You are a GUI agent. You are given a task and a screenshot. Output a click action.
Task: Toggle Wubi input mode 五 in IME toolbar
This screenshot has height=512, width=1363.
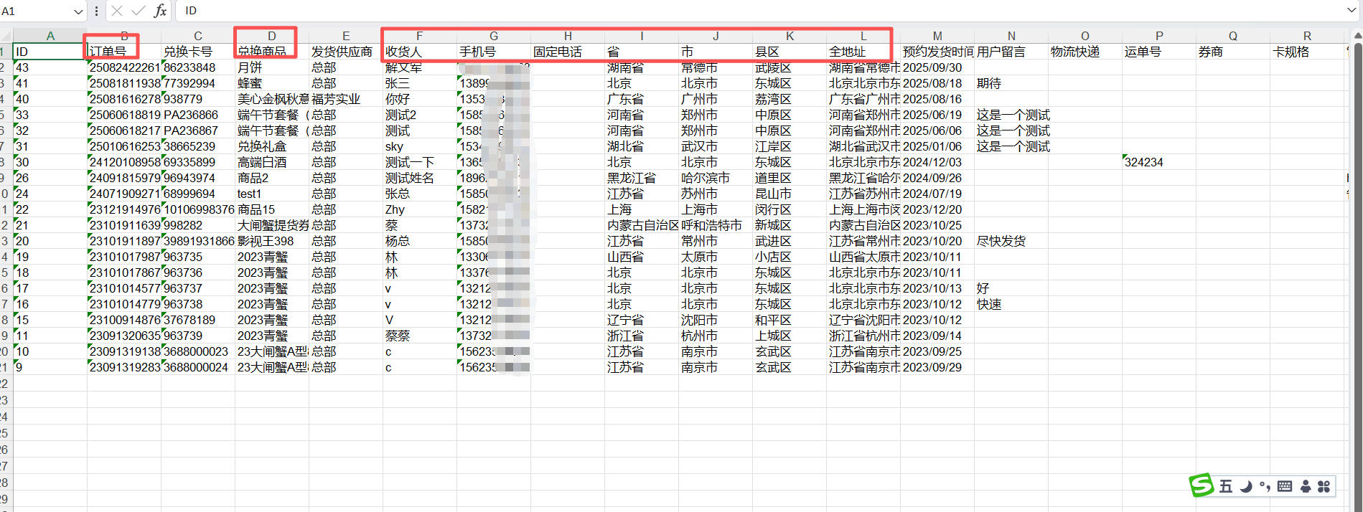point(1226,486)
